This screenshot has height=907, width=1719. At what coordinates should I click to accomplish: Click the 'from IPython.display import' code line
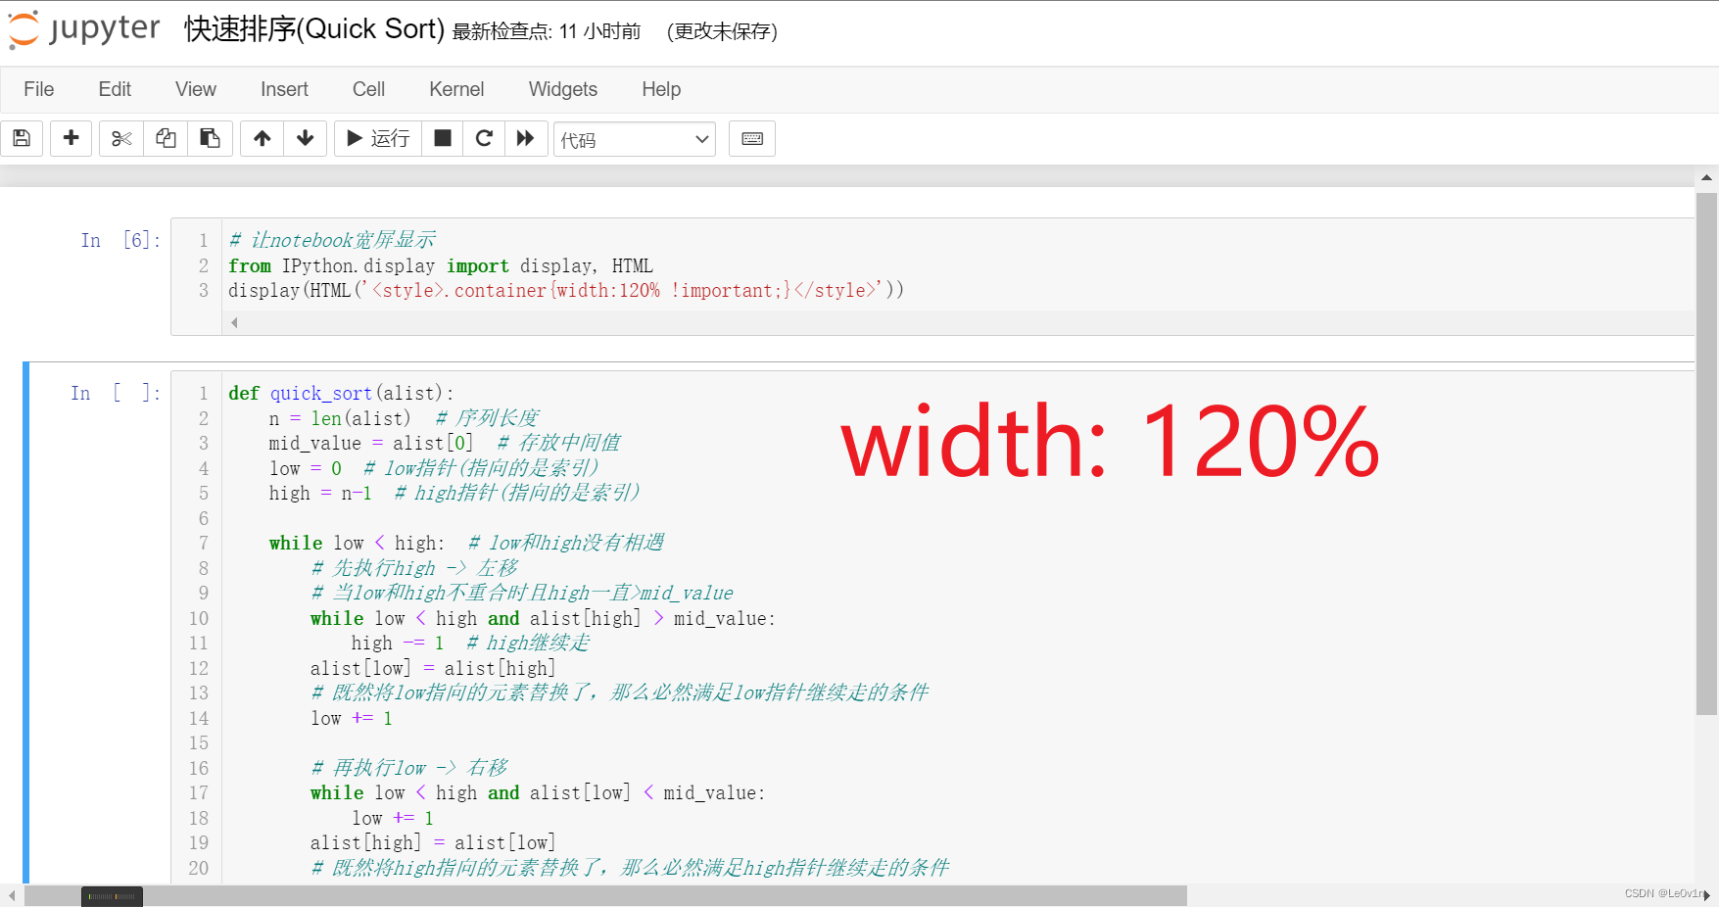441,265
